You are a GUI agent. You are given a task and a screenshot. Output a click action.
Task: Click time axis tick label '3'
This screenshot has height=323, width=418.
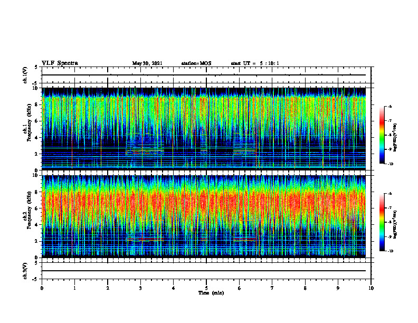point(140,288)
